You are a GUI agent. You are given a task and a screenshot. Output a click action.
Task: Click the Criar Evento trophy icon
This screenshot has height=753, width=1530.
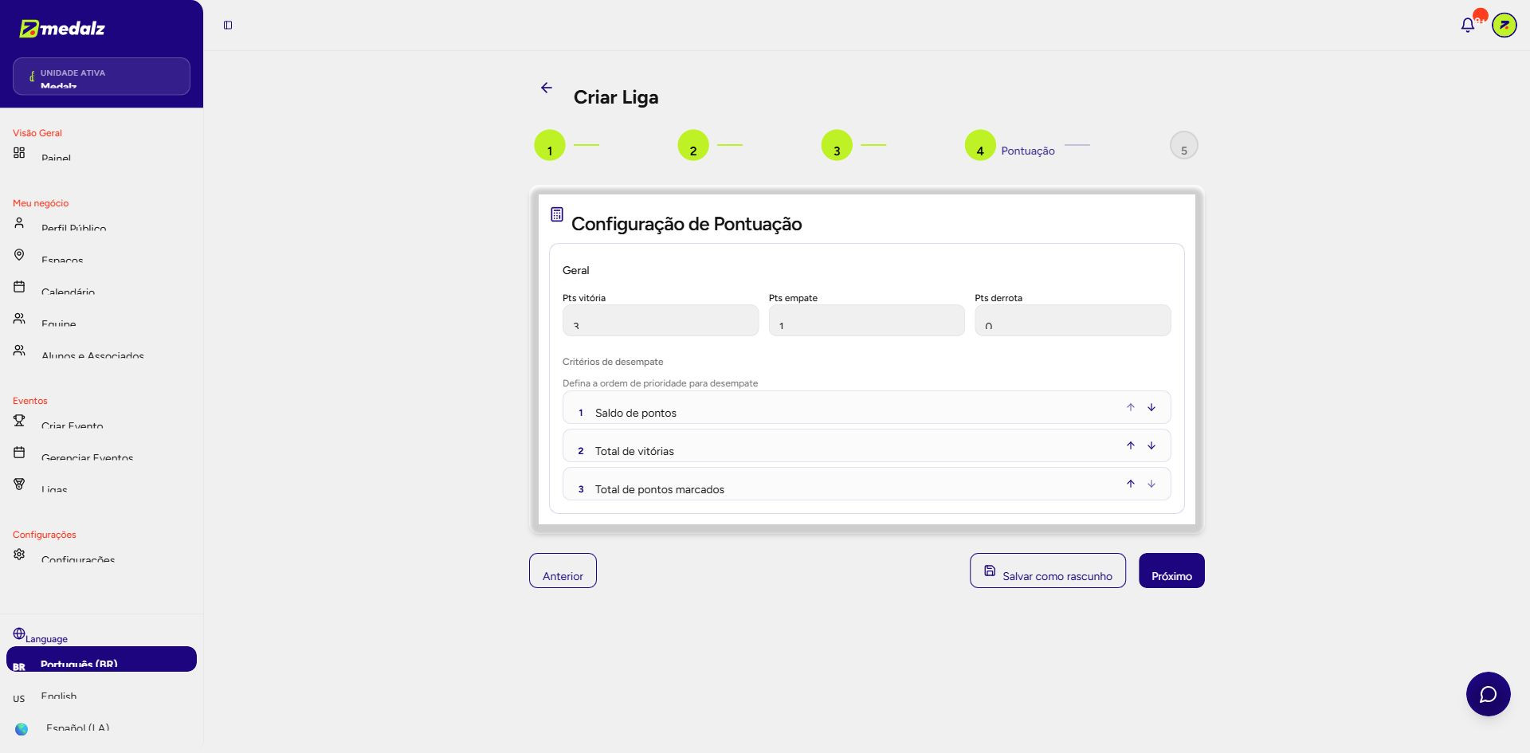19,421
